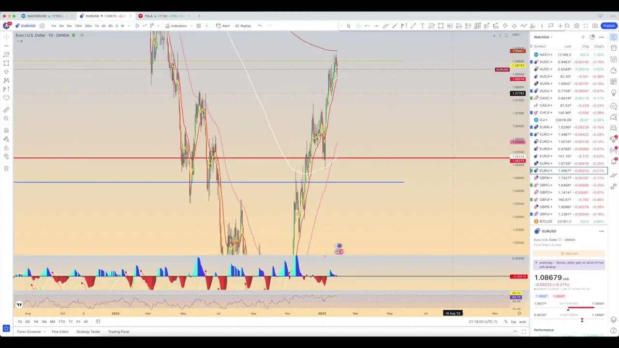Toggle lock all drawing tools
Viewport: 619px width, 348px height.
tap(6, 148)
